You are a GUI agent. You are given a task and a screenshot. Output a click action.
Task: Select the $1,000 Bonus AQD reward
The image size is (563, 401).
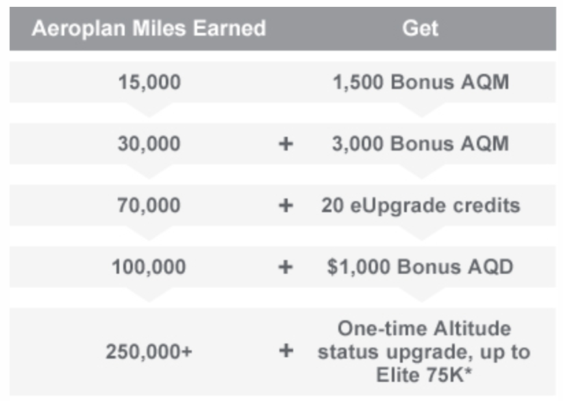point(421,267)
